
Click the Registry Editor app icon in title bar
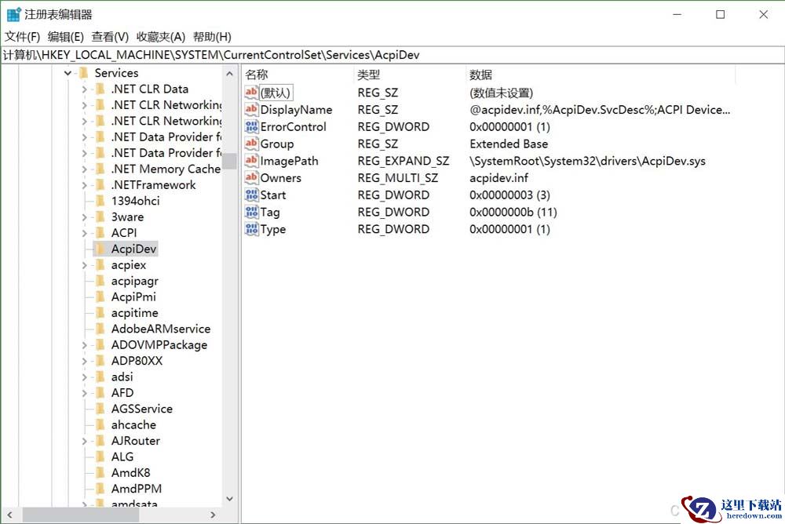point(14,15)
